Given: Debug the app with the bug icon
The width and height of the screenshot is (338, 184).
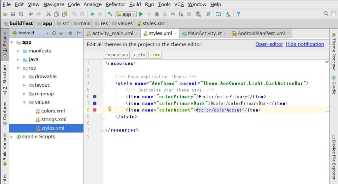Looking at the screenshot, I should (x=157, y=14).
